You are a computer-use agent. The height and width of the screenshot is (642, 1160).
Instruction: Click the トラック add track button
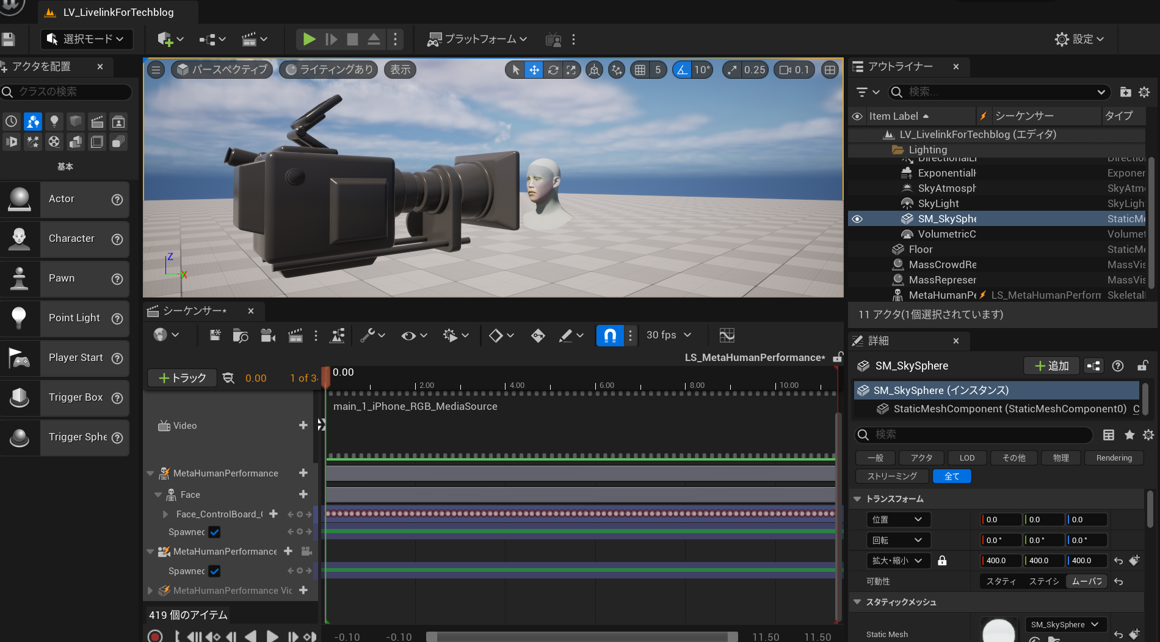tap(182, 378)
